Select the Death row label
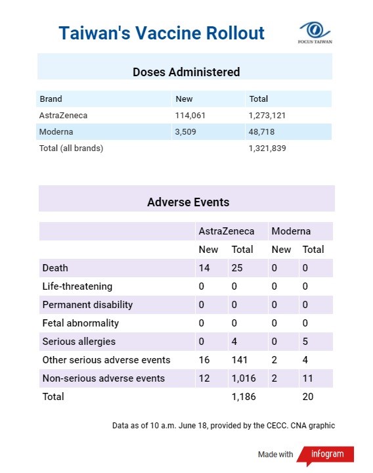The image size is (373, 473). (55, 268)
